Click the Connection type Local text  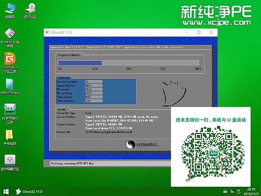[x=88, y=113]
